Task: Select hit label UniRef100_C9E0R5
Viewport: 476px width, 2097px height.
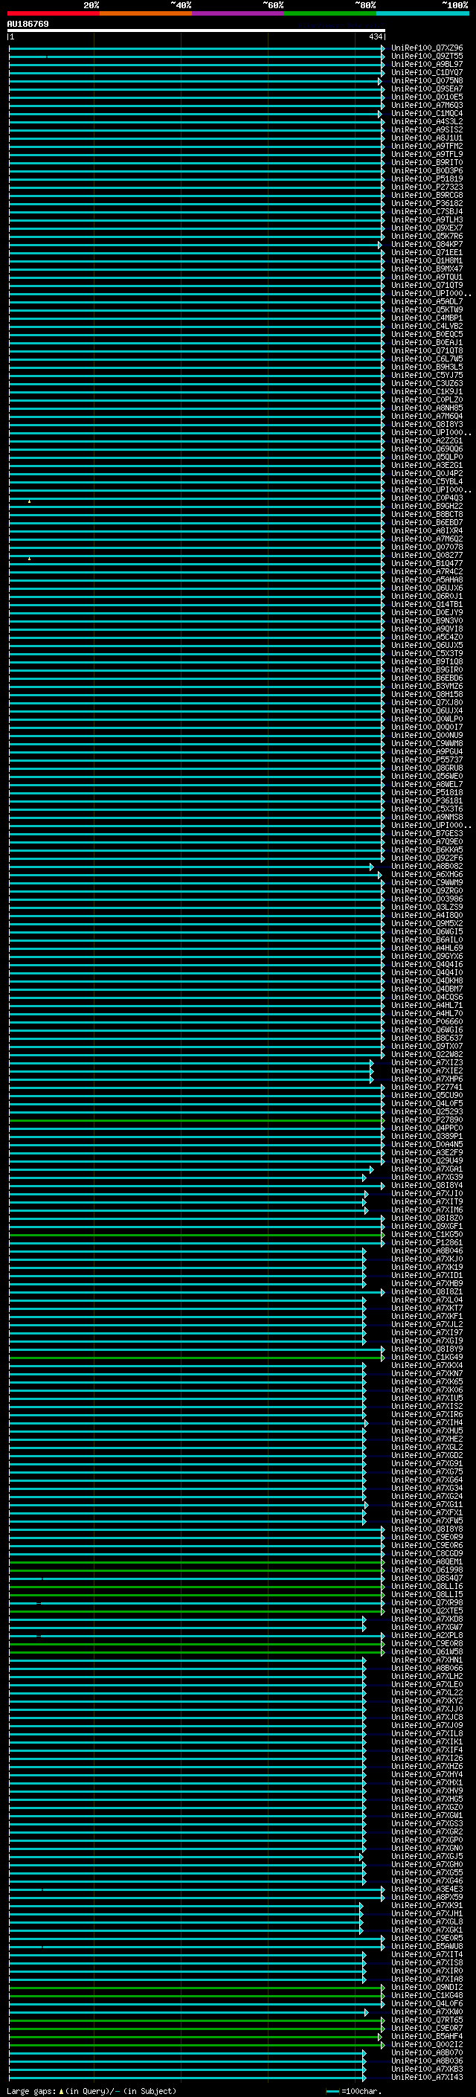Action: 427,1938
